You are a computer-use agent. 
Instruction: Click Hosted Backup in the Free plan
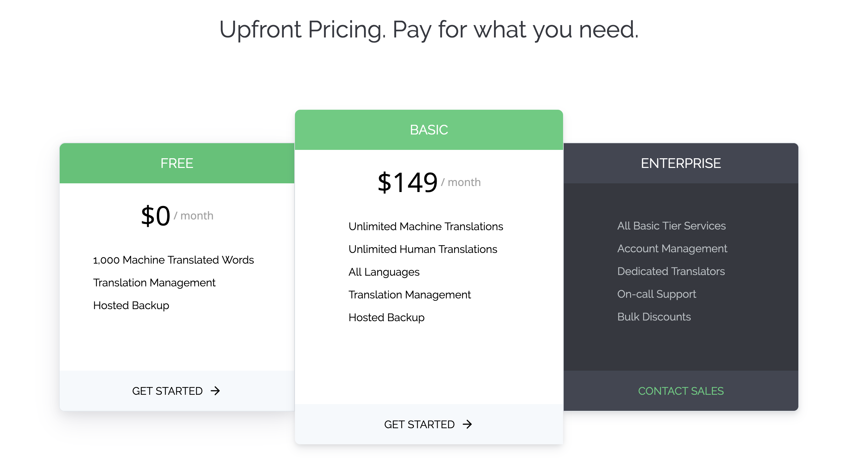coord(131,305)
